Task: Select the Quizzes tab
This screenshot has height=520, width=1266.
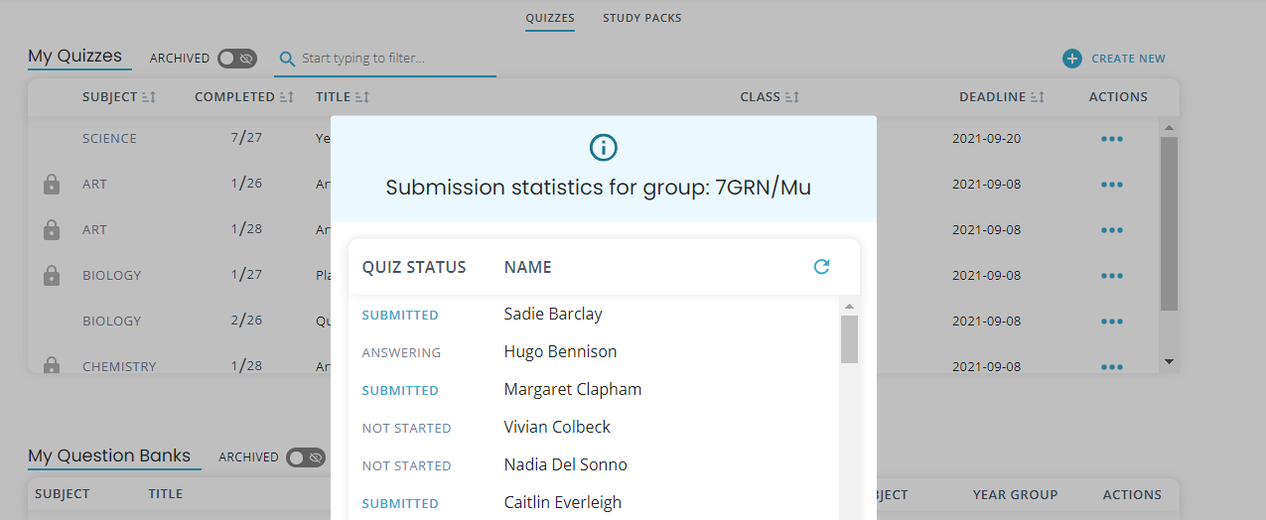Action: click(550, 18)
